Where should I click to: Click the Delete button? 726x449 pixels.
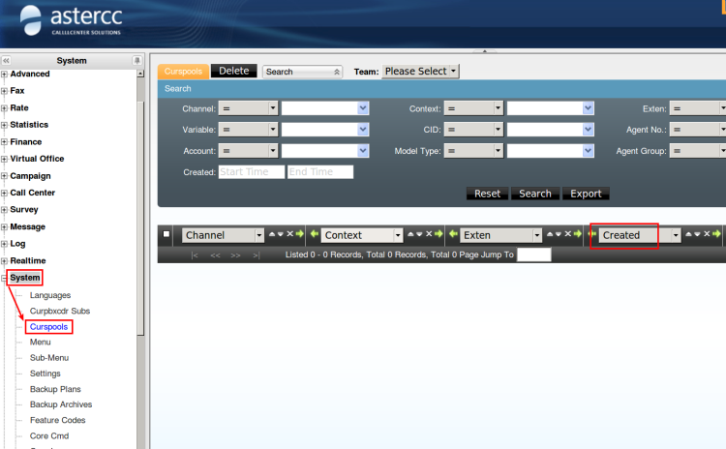[x=234, y=71]
